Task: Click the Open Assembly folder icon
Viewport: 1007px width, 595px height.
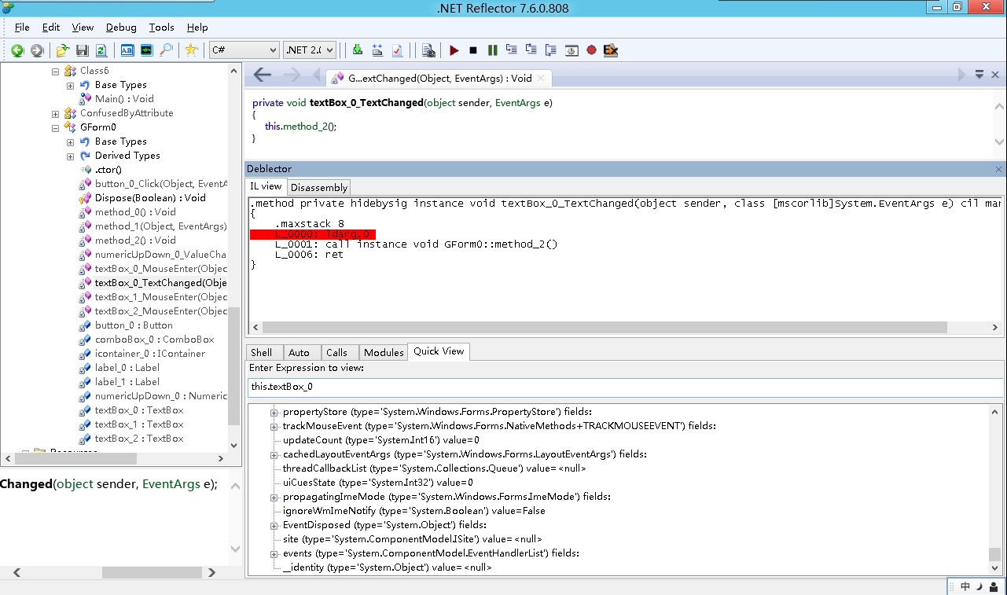Action: point(63,50)
